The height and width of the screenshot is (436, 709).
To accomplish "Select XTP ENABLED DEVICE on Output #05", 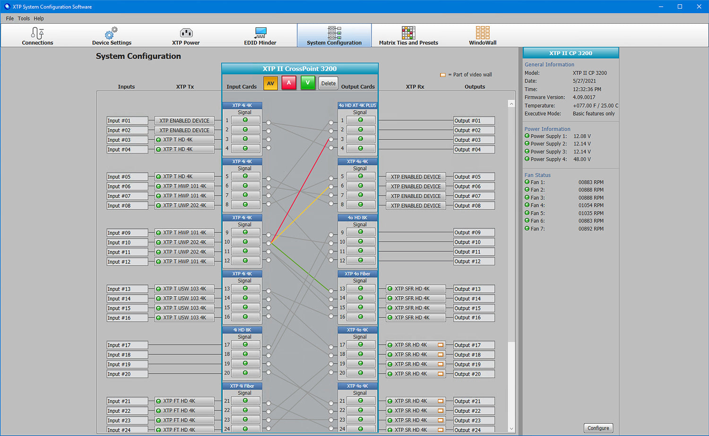I will tap(416, 177).
